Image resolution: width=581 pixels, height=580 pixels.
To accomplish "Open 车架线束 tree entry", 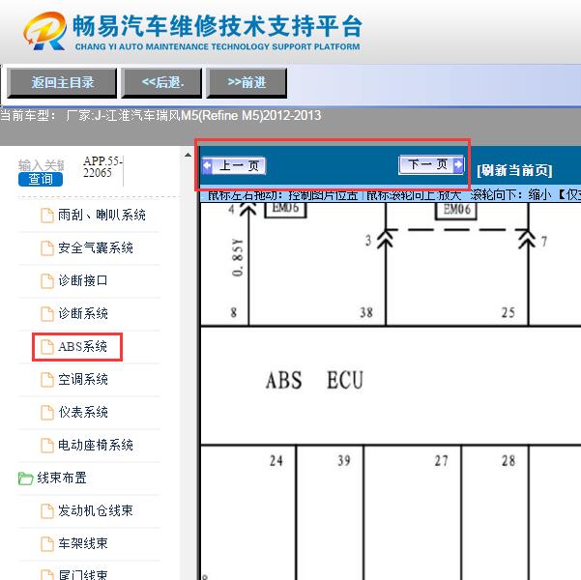I will (82, 543).
